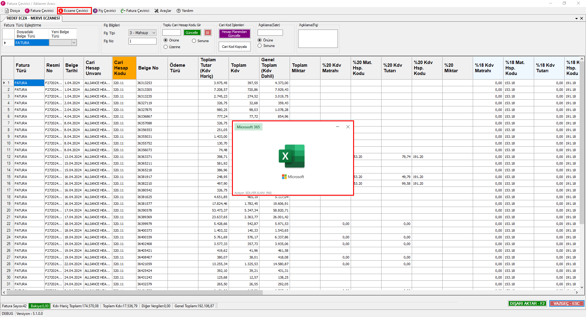This screenshot has width=586, height=317.
Task: Select Sonuna under Toplu Cari Hesap Kodu
Action: click(x=194, y=41)
